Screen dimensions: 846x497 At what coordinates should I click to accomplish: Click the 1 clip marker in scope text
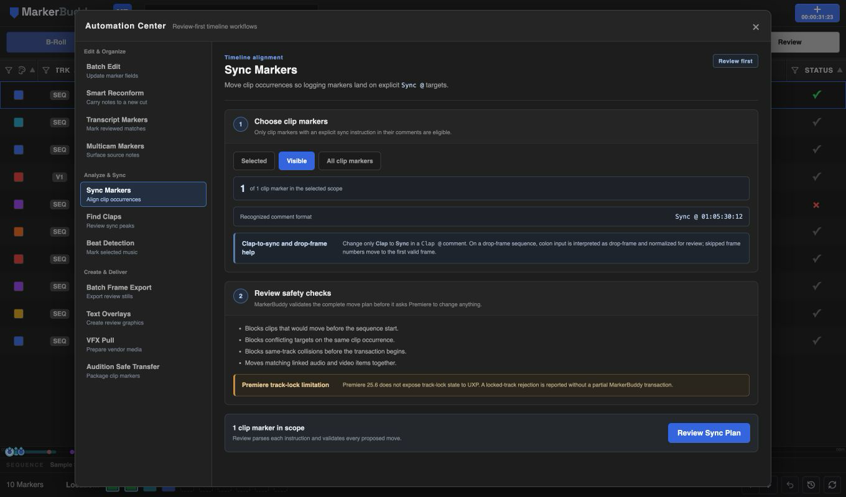tap(269, 428)
